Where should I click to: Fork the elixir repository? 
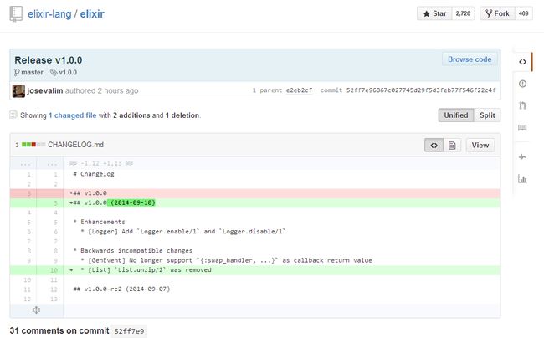click(497, 13)
